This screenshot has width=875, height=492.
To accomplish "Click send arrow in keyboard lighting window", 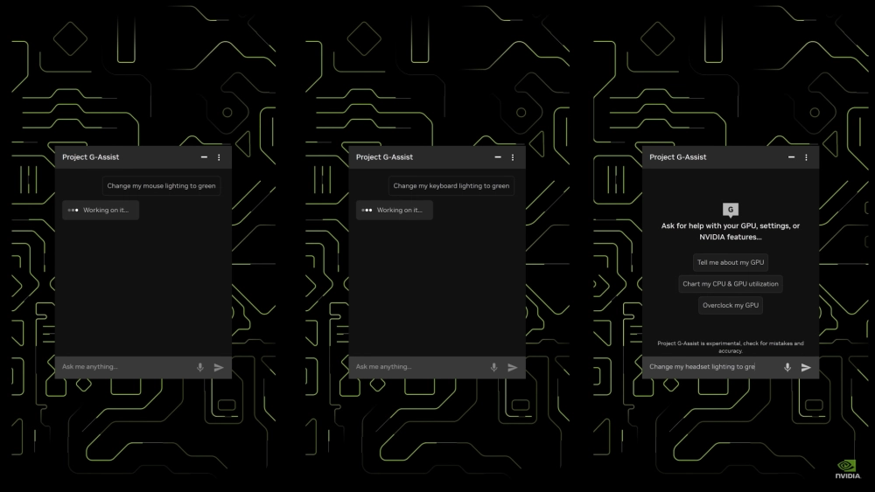I will click(x=512, y=367).
